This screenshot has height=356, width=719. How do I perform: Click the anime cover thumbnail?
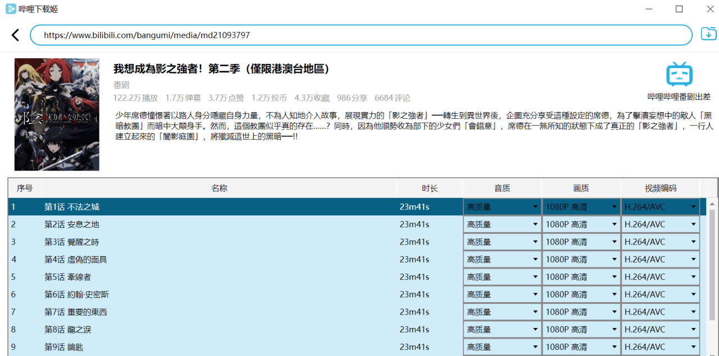56,114
